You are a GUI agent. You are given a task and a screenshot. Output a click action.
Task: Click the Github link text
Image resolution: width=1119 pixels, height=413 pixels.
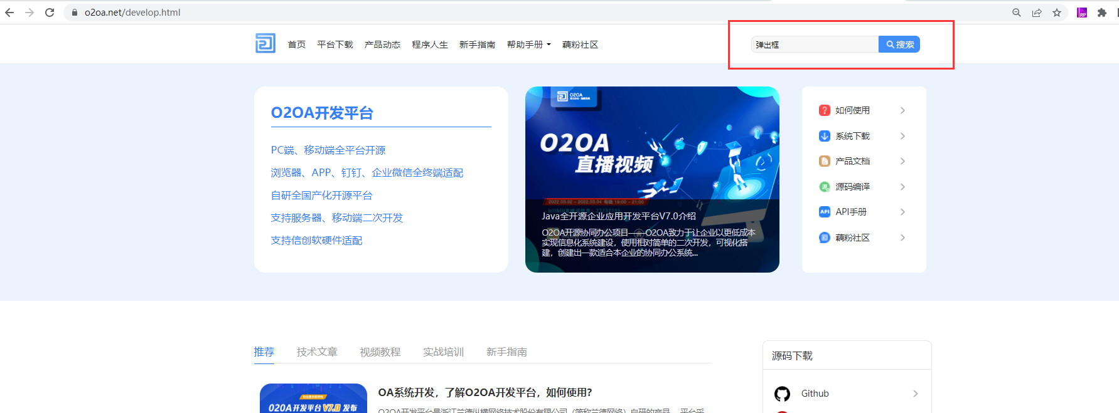(x=815, y=394)
